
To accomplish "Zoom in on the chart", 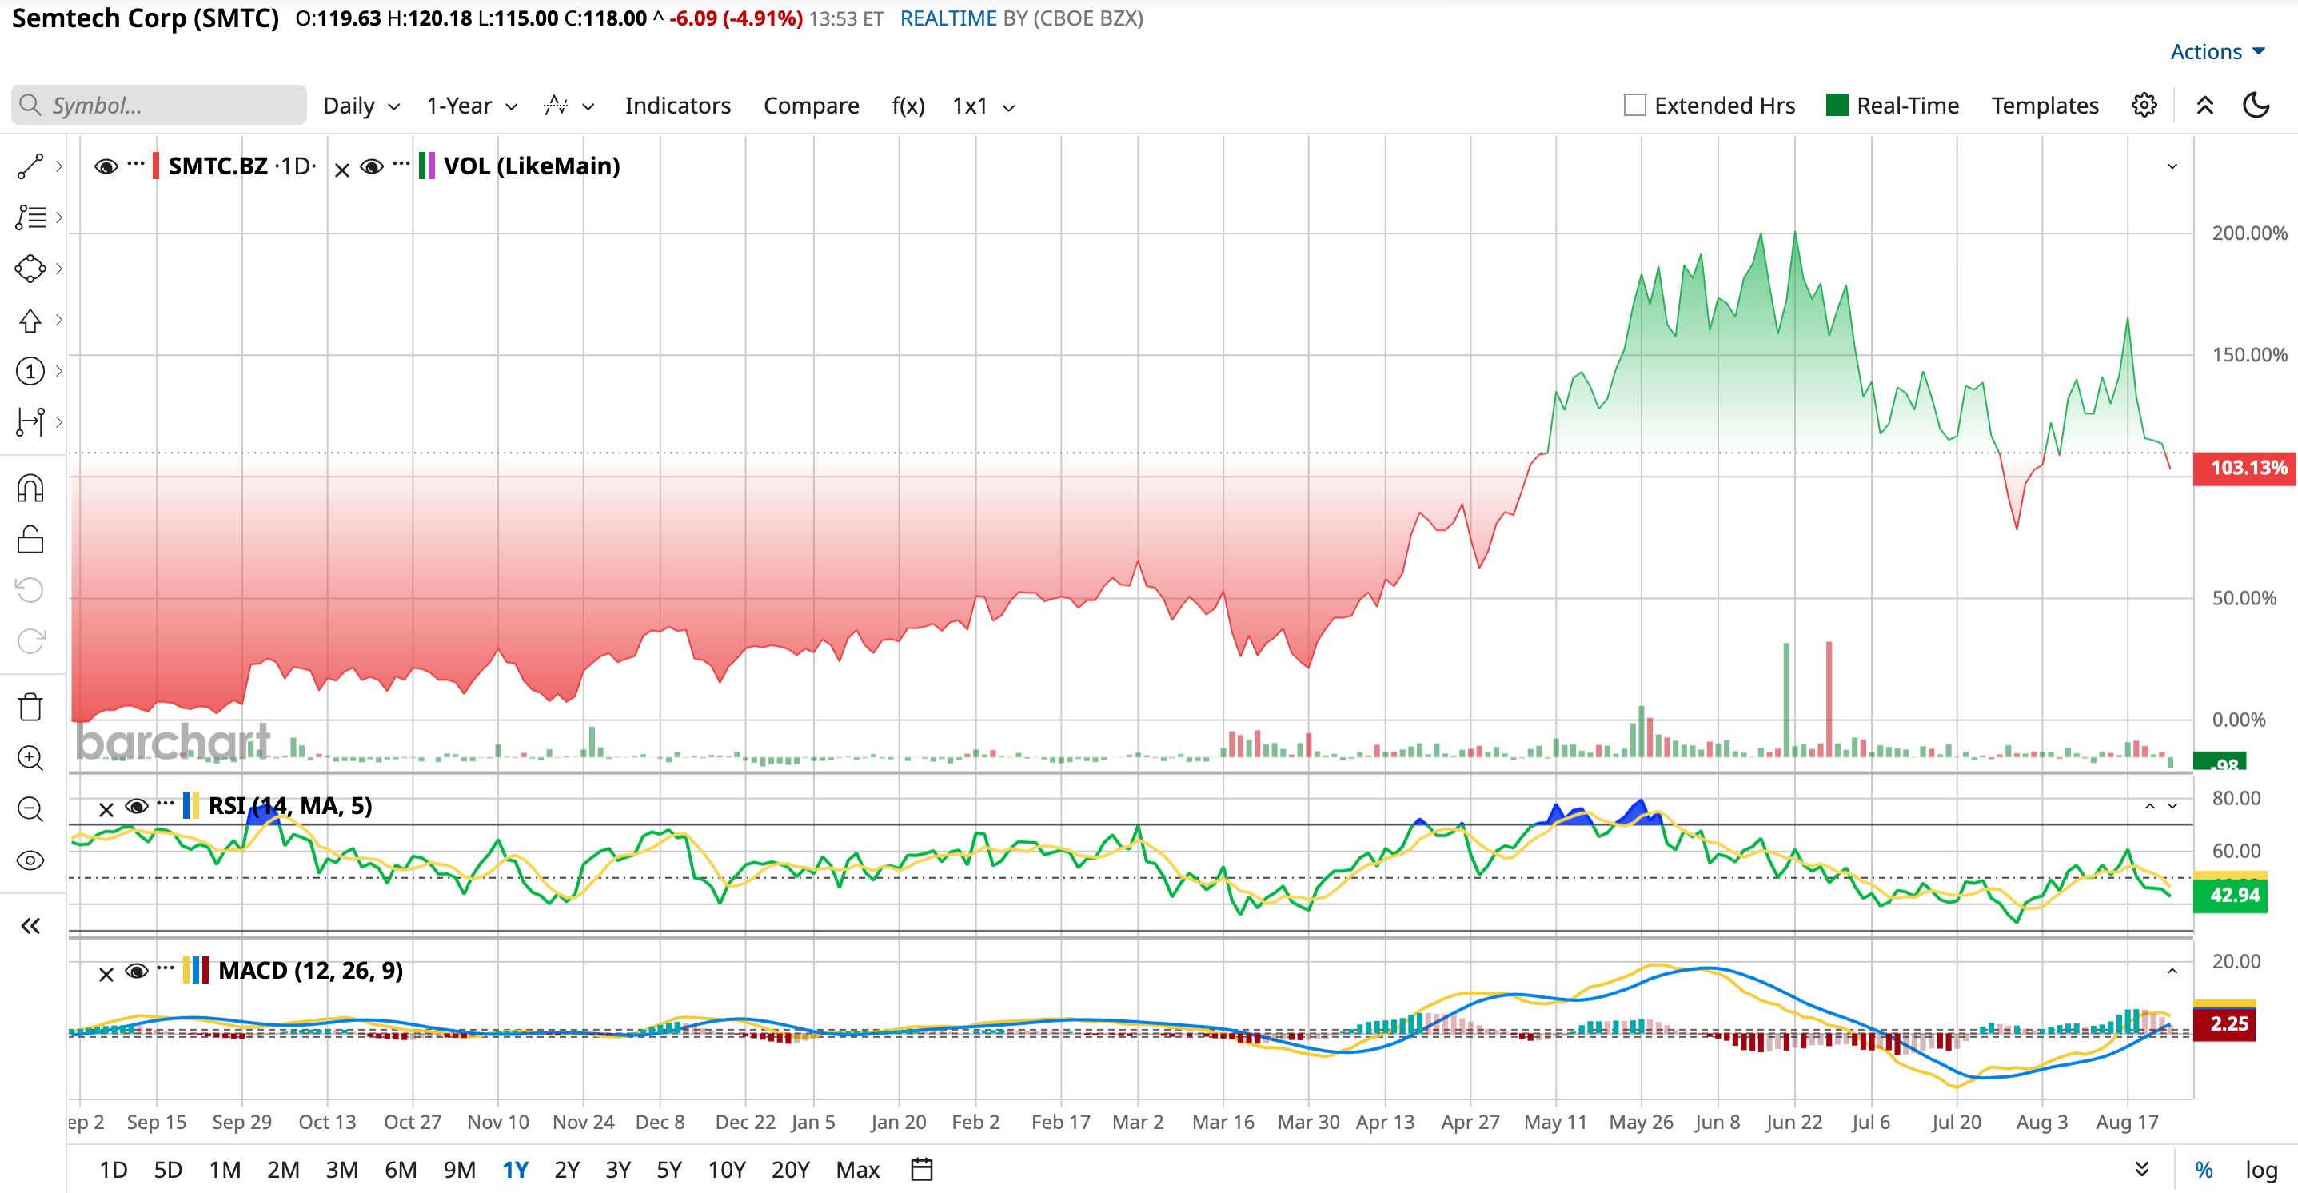I will pos(30,759).
